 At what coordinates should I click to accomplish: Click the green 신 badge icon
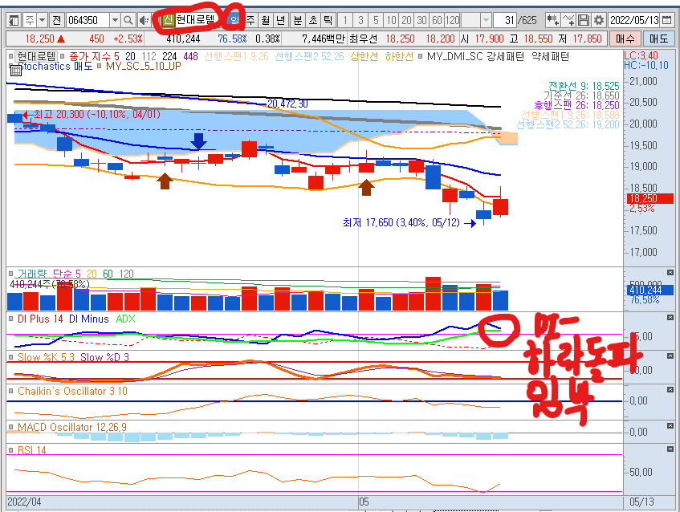tap(169, 19)
